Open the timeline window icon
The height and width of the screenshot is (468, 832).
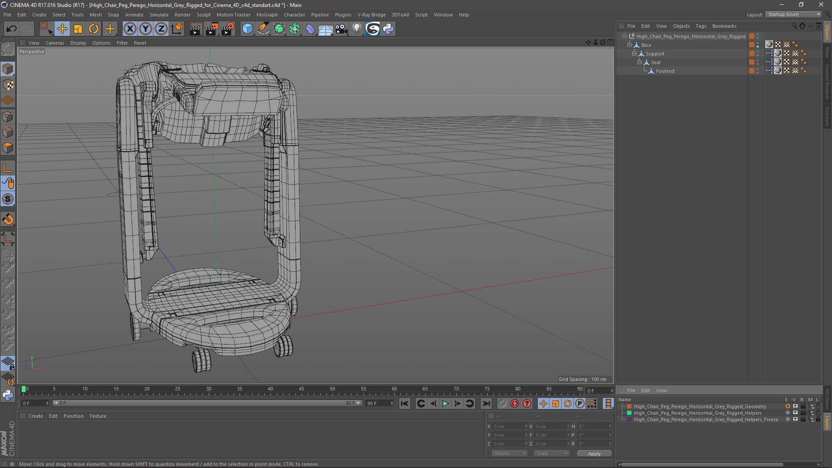pos(608,403)
